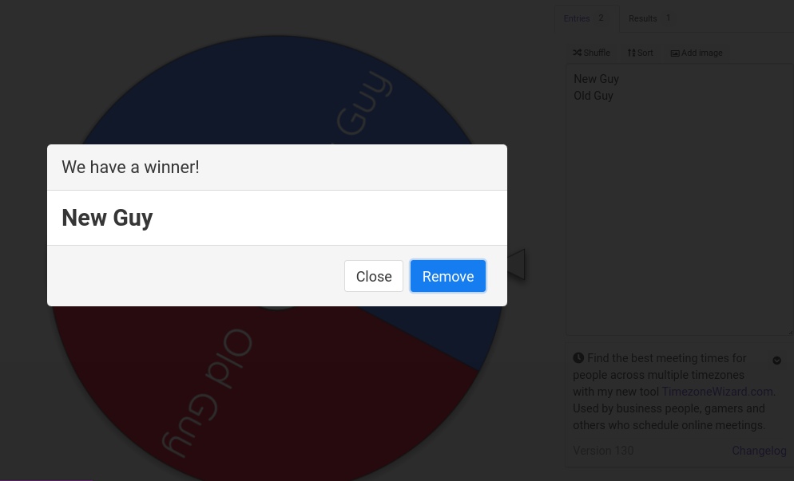Place cursor on Old Guy entry line

[x=594, y=96]
